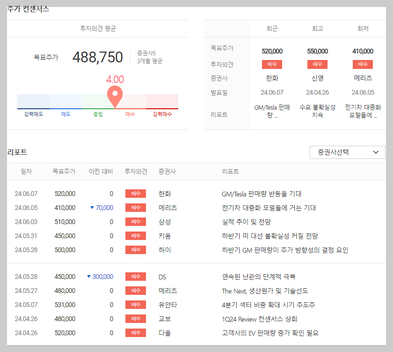Click the 주가 컨센서스 section title
The height and width of the screenshot is (352, 393).
[28, 9]
